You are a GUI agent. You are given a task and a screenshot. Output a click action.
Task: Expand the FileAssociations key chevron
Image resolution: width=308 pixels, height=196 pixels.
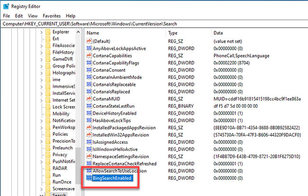41,46
